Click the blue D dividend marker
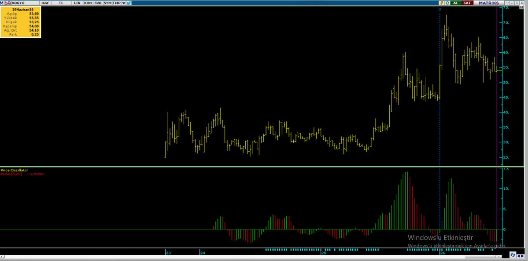This screenshot has width=528, height=261. tap(440, 9)
